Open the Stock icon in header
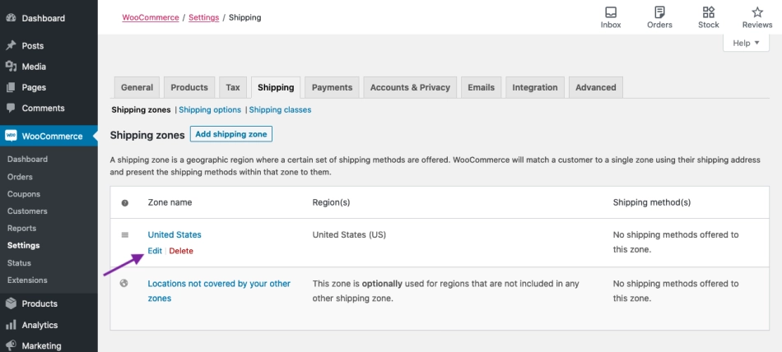782x352 pixels. point(708,12)
